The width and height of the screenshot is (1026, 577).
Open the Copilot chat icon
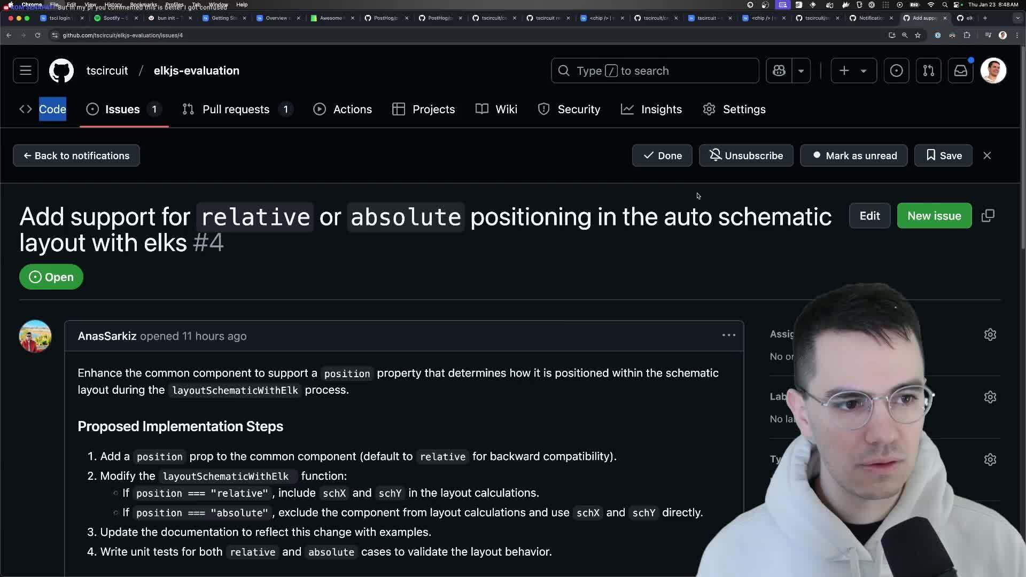pyautogui.click(x=779, y=71)
